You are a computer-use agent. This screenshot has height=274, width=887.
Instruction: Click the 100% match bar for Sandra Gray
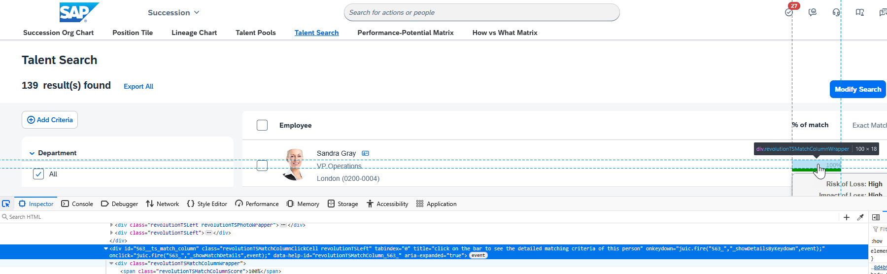coord(817,166)
